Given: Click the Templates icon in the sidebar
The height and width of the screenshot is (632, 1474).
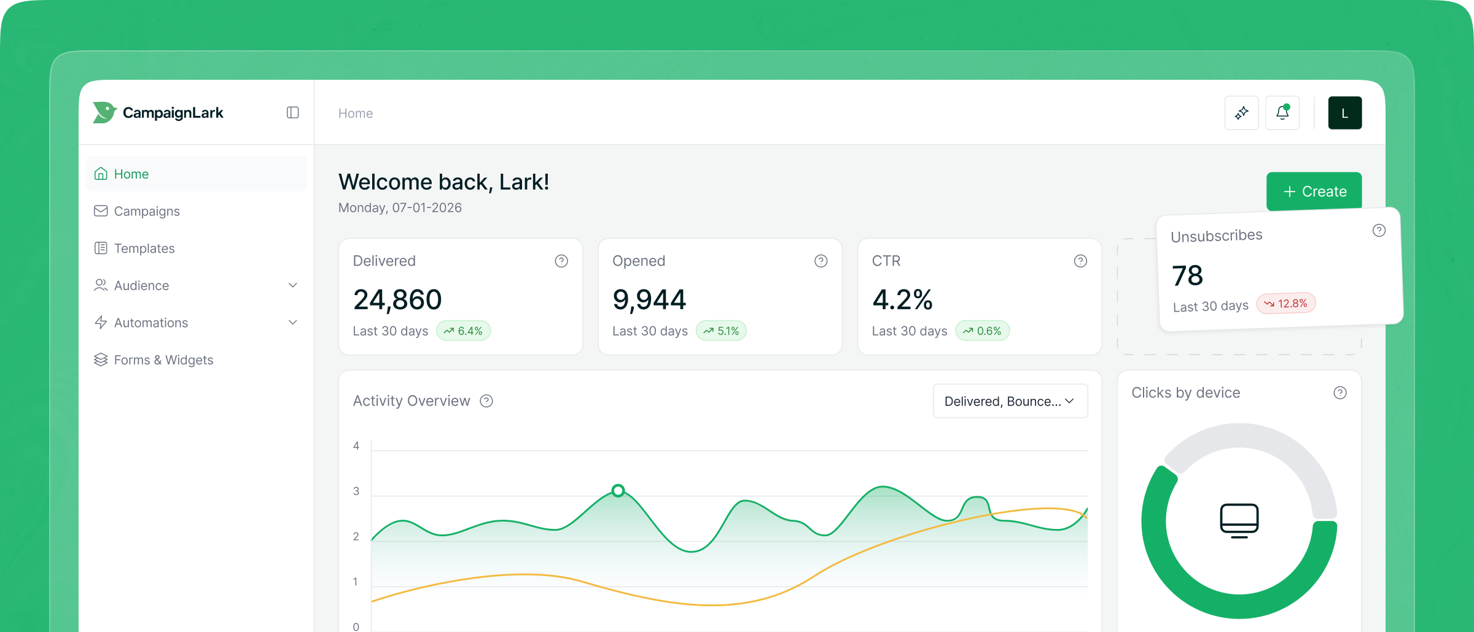Looking at the screenshot, I should (100, 248).
